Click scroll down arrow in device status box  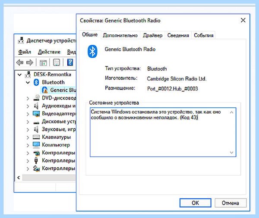pyautogui.click(x=231, y=153)
